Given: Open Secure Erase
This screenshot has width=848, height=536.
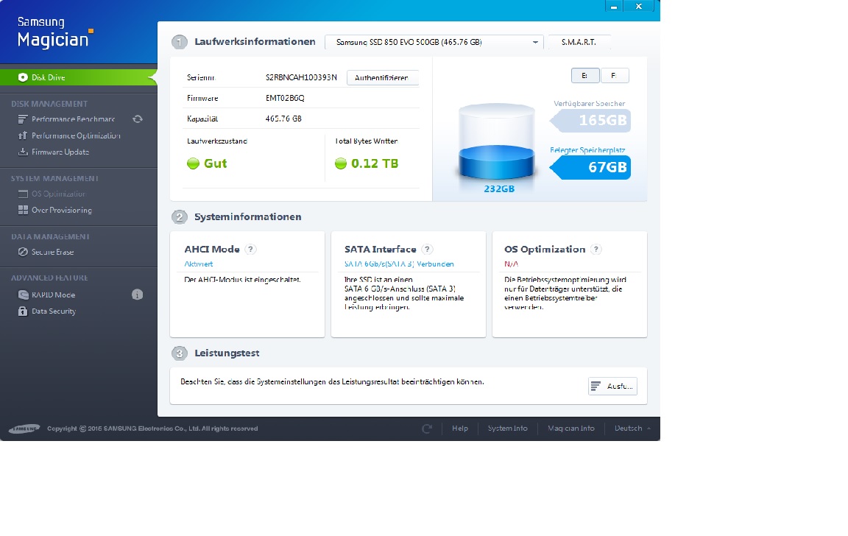Looking at the screenshot, I should [52, 252].
